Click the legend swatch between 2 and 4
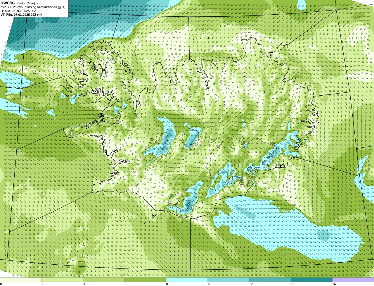Image resolution: width=374 pixels, height=286 pixels. pos(63,280)
